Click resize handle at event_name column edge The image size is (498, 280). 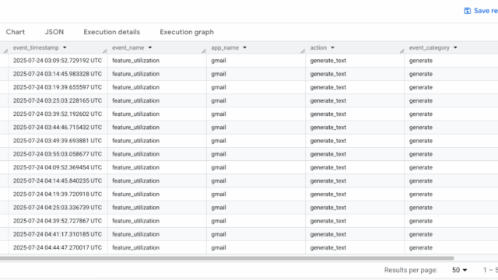coord(204,51)
